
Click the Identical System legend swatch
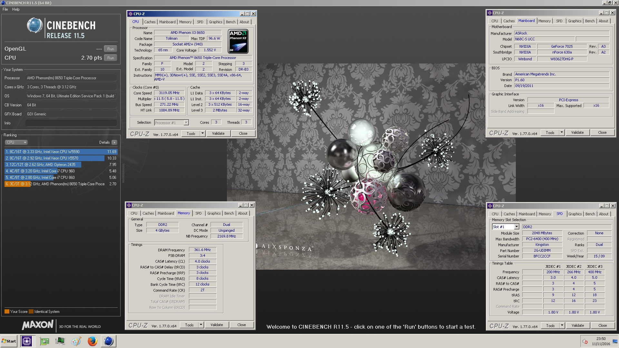[31, 312]
